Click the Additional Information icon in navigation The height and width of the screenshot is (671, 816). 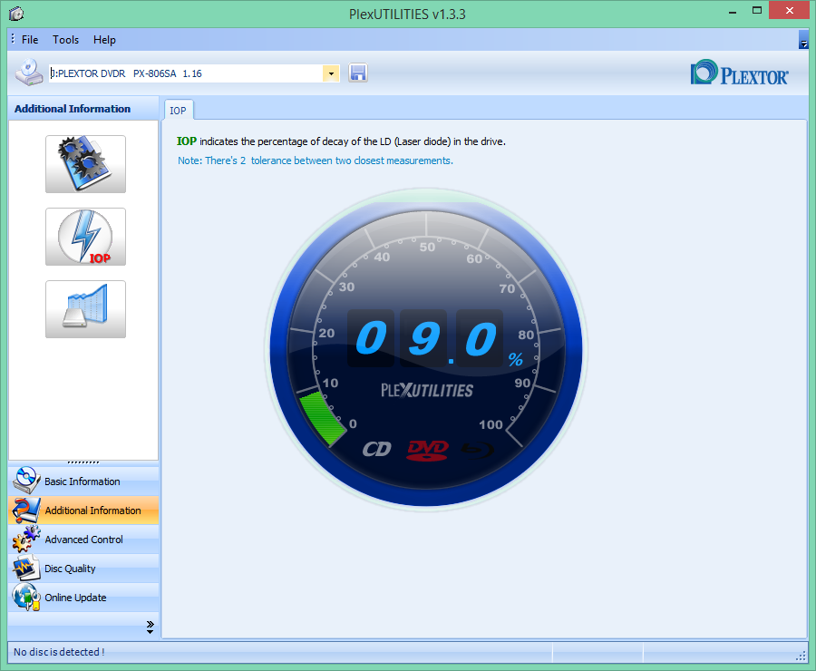26,511
